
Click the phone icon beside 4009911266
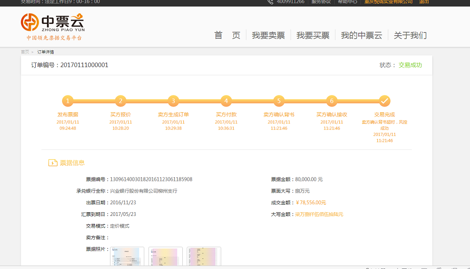[270, 2]
